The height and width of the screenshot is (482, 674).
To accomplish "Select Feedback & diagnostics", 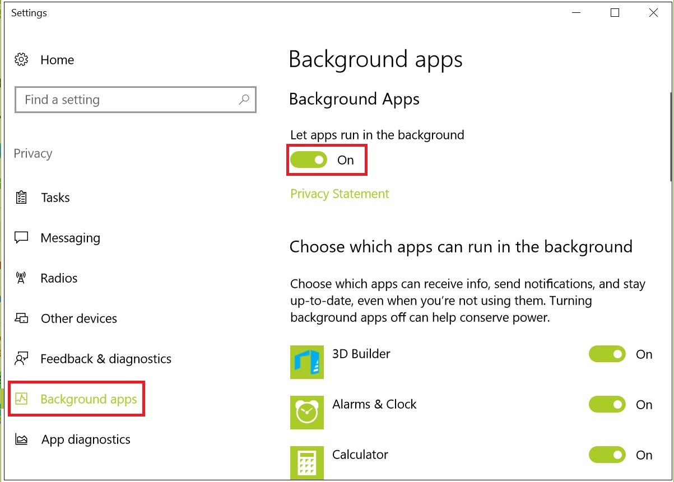I will pyautogui.click(x=106, y=359).
